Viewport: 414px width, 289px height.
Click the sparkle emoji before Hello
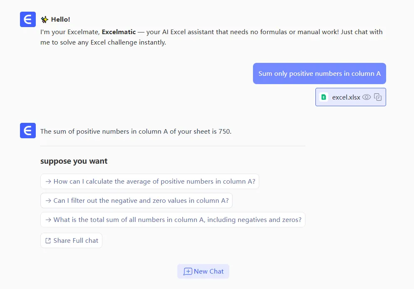click(x=45, y=20)
